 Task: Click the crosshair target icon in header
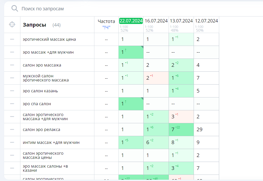pyautogui.click(x=12, y=24)
